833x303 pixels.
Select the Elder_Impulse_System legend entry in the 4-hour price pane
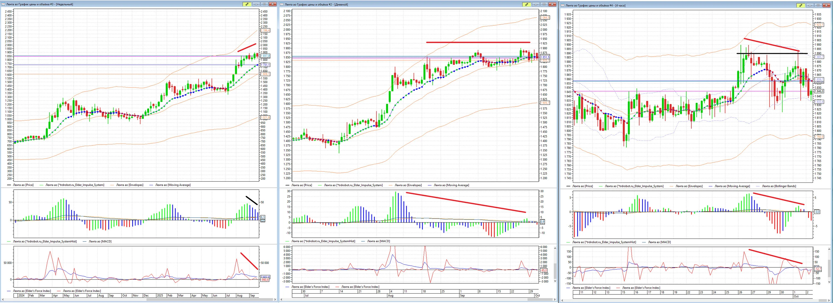pos(634,186)
